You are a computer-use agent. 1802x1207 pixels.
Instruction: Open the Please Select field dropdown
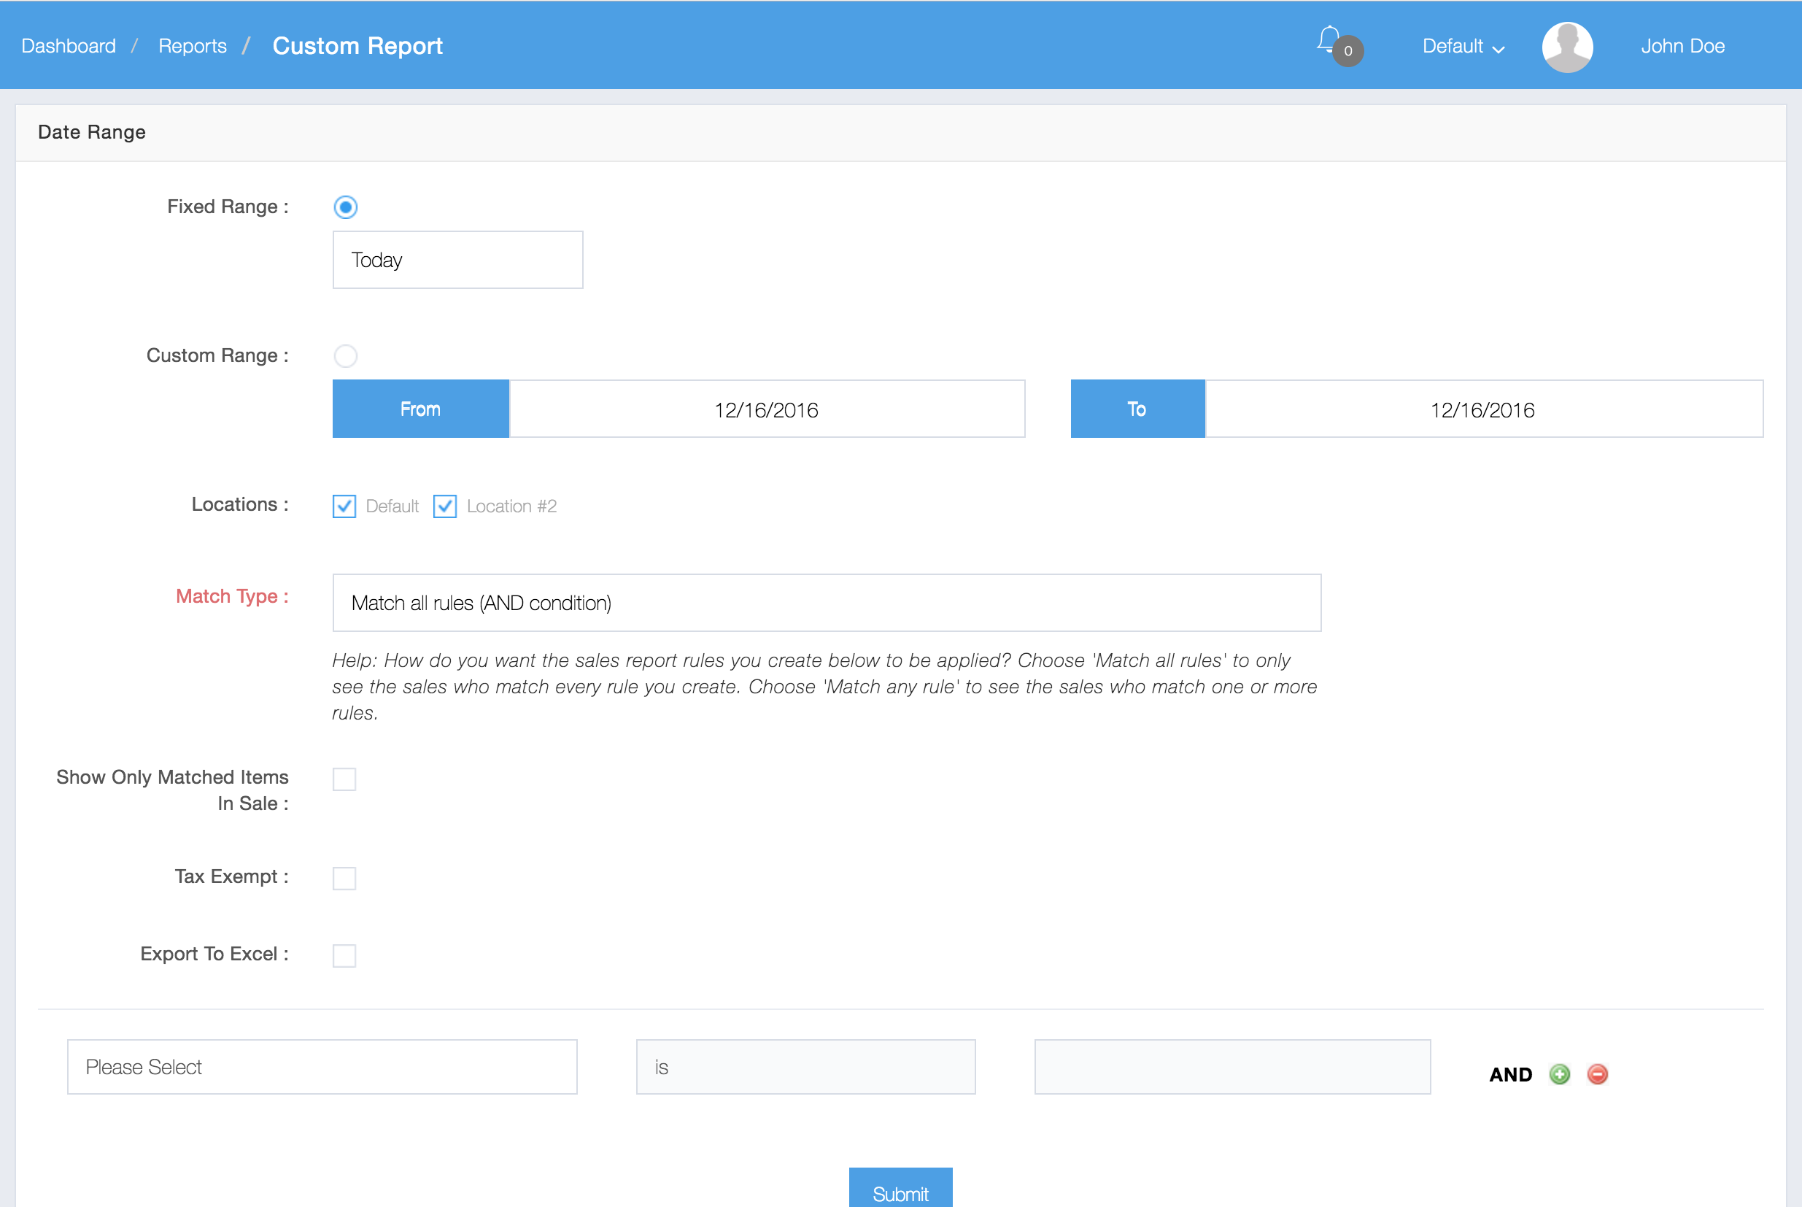[322, 1066]
